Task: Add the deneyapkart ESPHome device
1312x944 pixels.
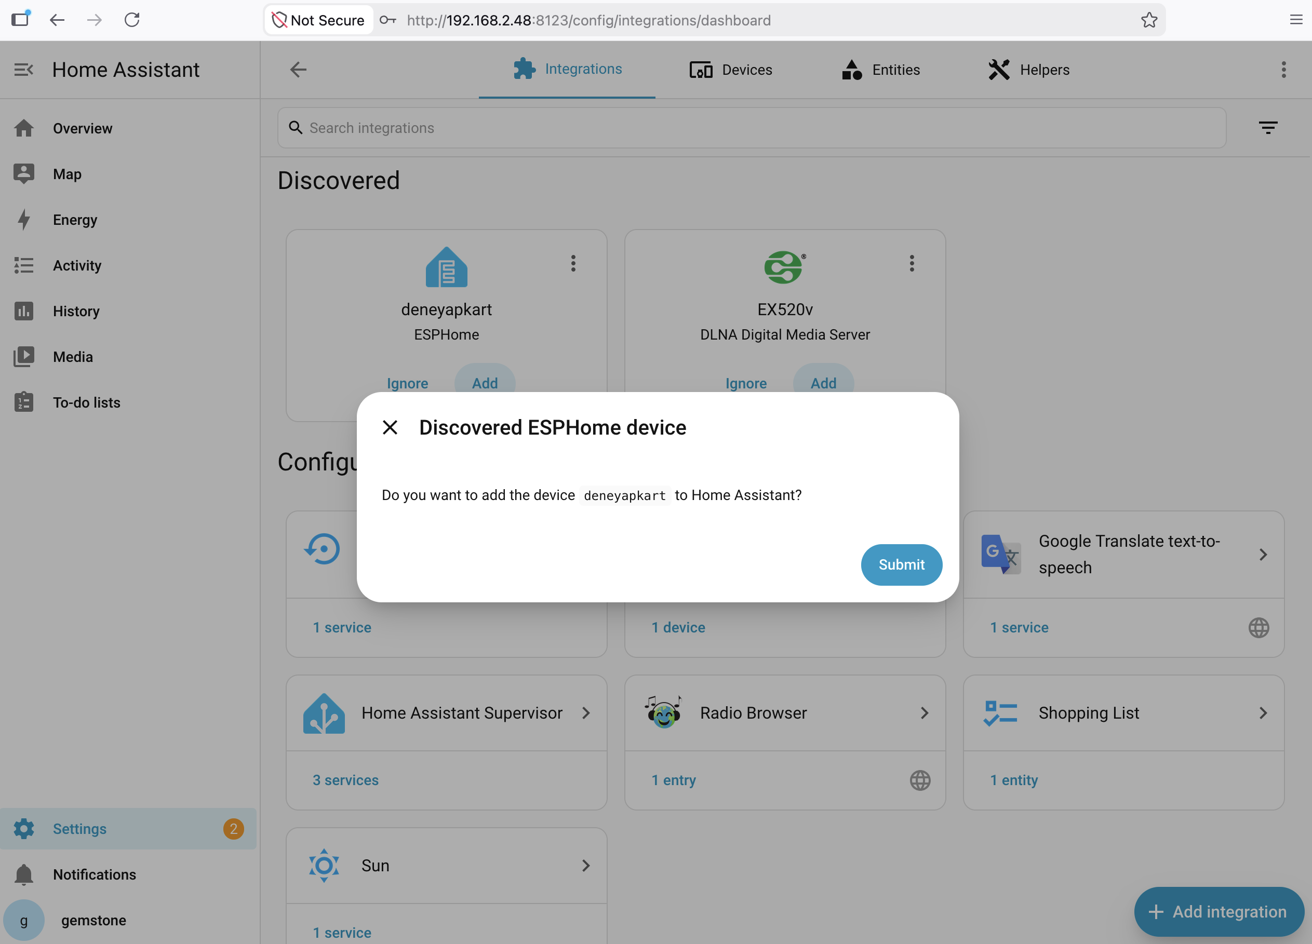Action: 485,382
